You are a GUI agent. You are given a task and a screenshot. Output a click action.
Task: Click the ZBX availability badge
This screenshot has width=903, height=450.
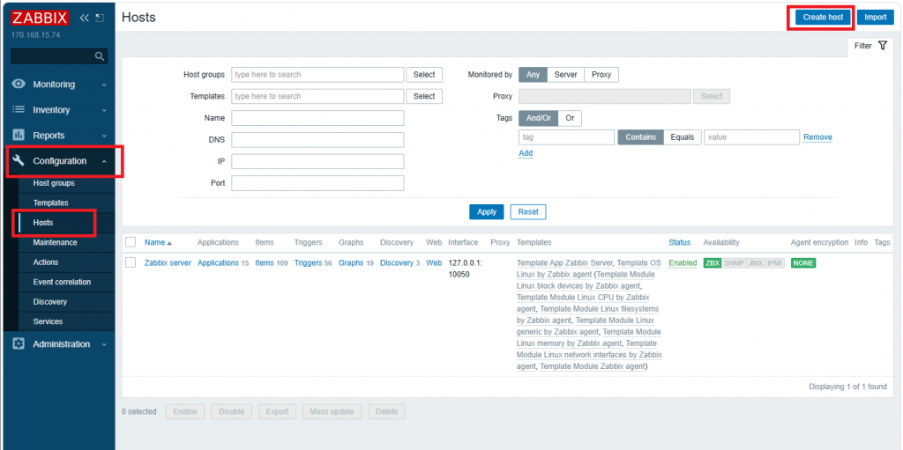(x=713, y=263)
